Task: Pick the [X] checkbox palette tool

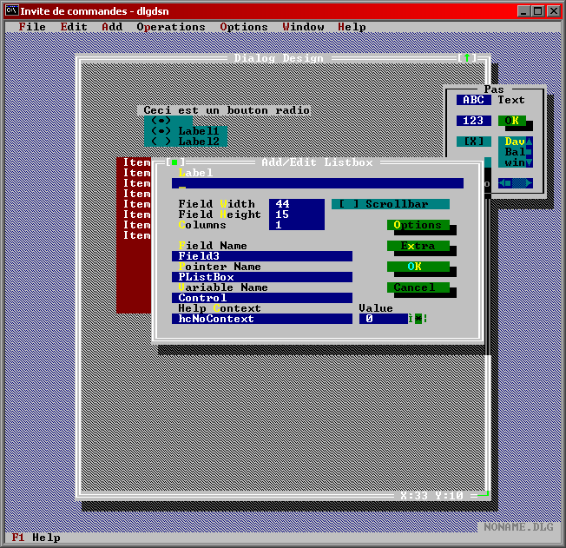Action: coord(473,142)
